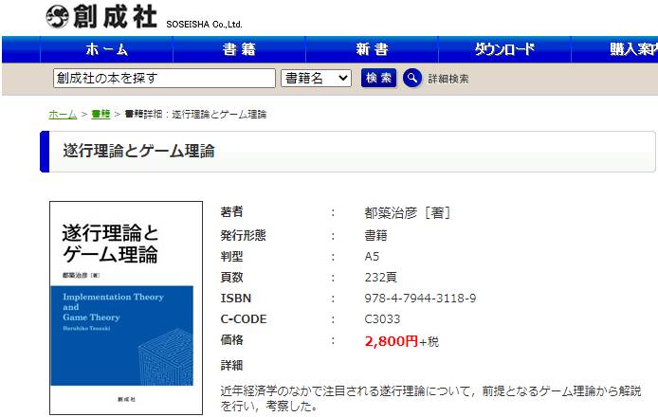Click the author name 都築治彦［著］
This screenshot has width=658, height=417.
tap(407, 212)
